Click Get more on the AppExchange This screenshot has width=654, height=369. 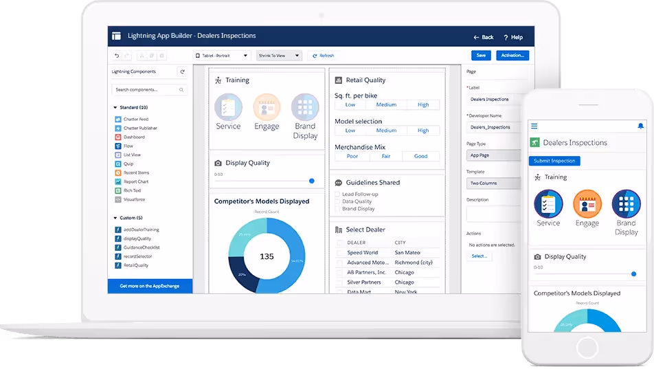click(150, 287)
